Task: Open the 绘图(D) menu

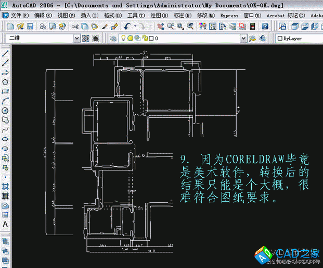Action: point(158,16)
